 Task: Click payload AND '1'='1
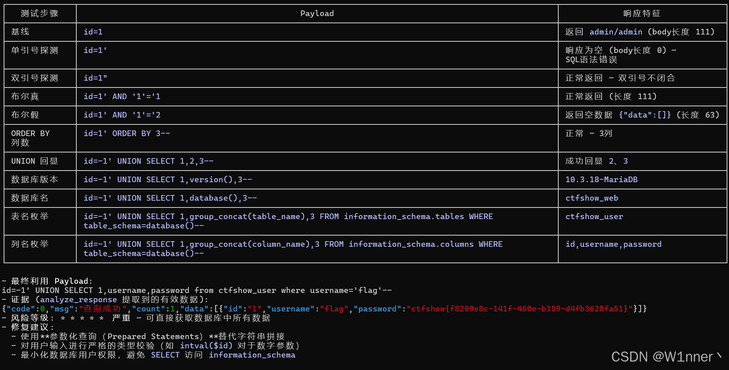[122, 97]
